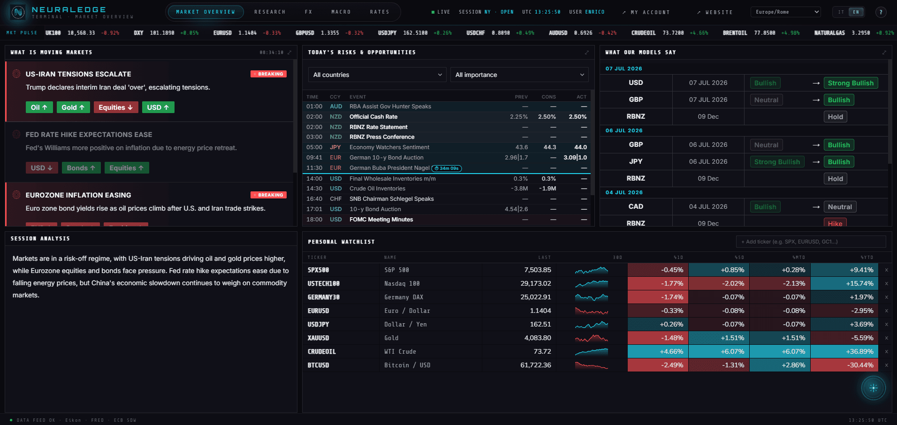Click the Strong Bullish signal for USD
The image size is (897, 425).
(851, 83)
